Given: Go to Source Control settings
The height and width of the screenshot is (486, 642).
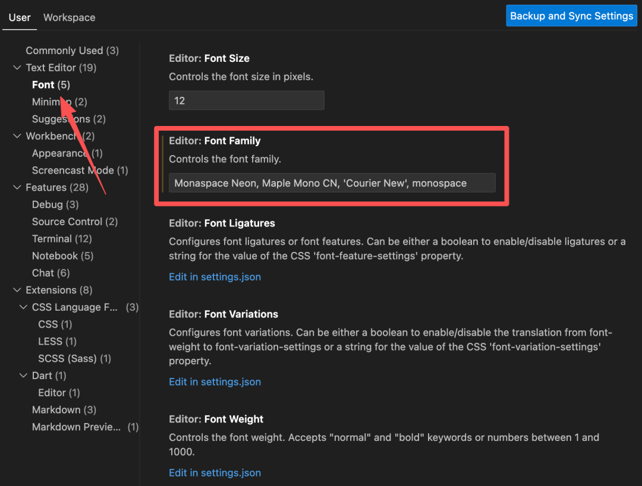Looking at the screenshot, I should (x=75, y=222).
